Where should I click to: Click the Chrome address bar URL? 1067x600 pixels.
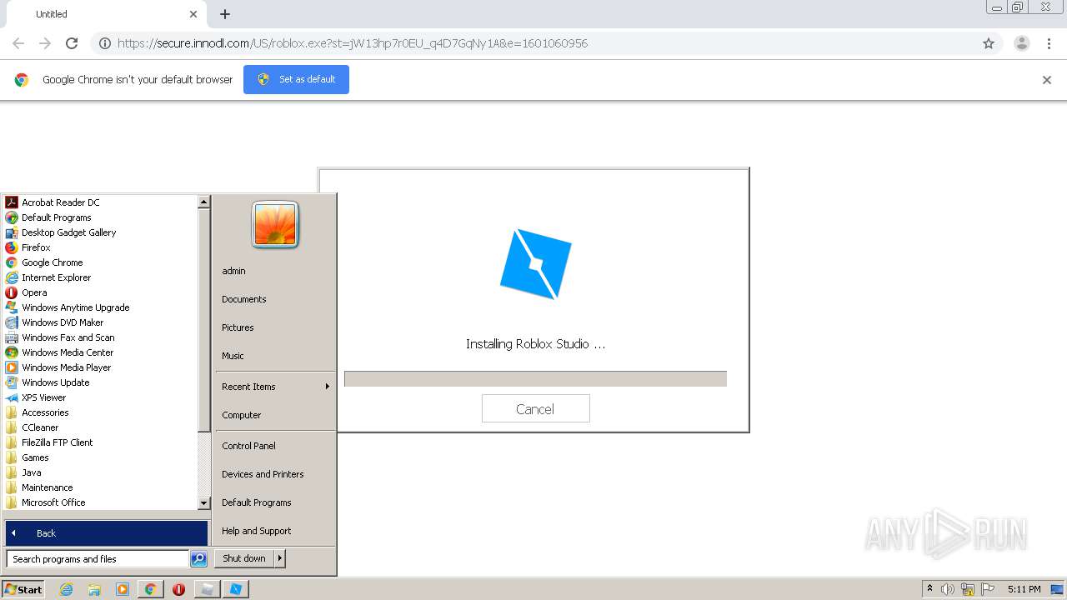[352, 43]
